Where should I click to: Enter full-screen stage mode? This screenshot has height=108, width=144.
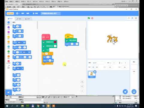(136, 18)
